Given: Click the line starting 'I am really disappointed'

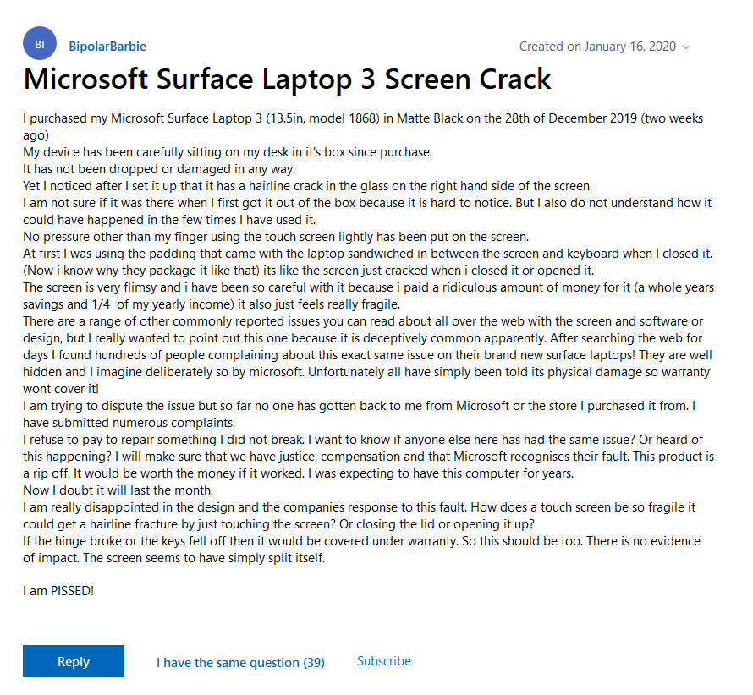Looking at the screenshot, I should click(x=254, y=507).
